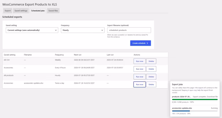Click 'accessories-updates.xlsx' in the Filename column
Viewport: 222px width, 118px height.
(34, 83)
